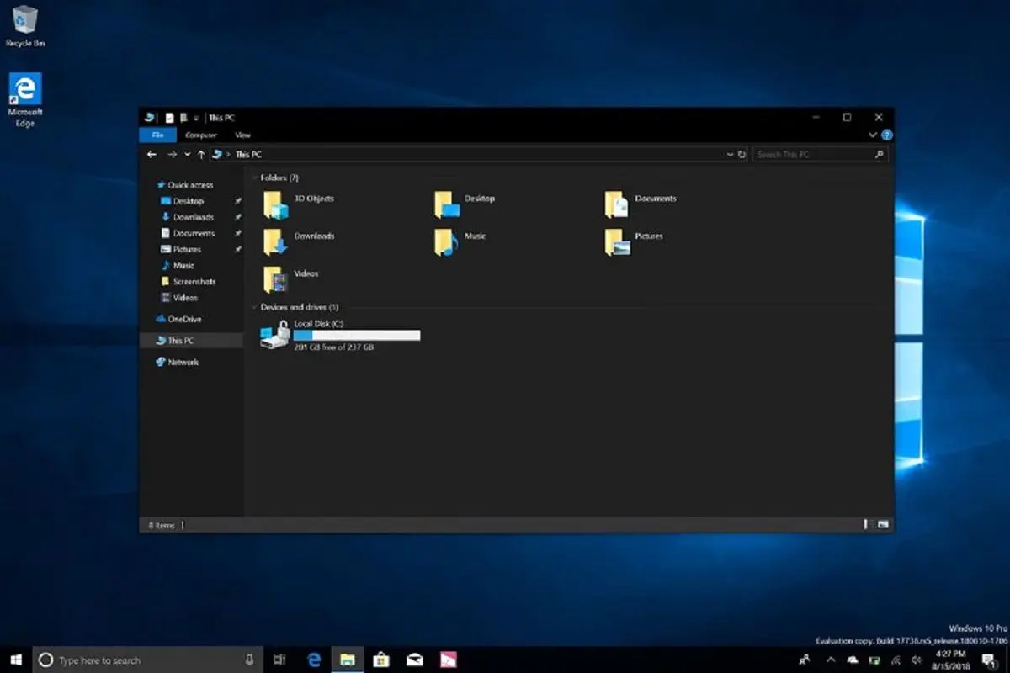Click the Refresh button in address bar
The image size is (1010, 673).
click(742, 155)
